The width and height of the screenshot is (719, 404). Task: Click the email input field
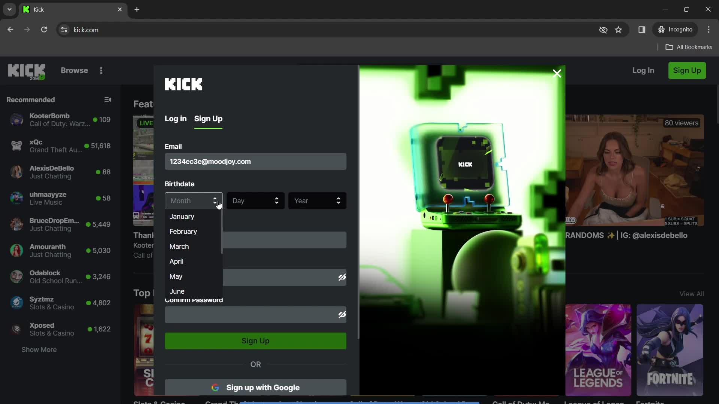[256, 161]
